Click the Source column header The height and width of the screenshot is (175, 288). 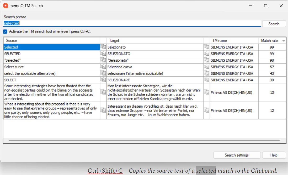pyautogui.click(x=52, y=41)
